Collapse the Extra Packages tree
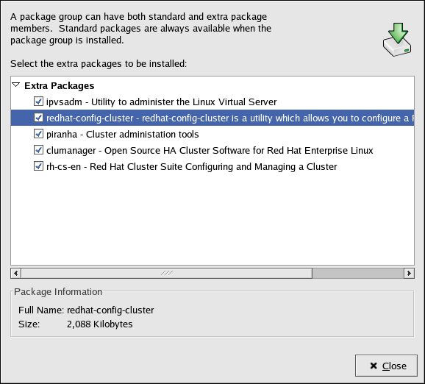425x384 pixels. tap(16, 85)
